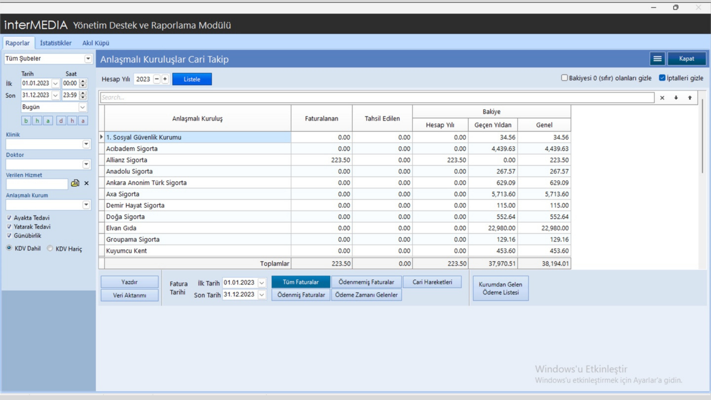Click the Ödenmemiş Faturalar button
711x400 pixels.
click(366, 282)
